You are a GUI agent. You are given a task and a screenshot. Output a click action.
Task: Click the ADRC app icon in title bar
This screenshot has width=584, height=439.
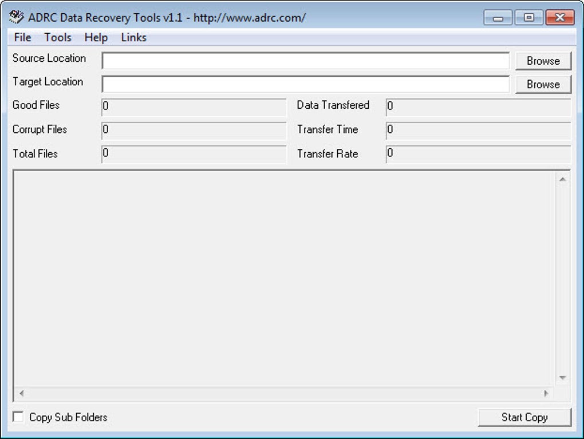[x=17, y=17]
